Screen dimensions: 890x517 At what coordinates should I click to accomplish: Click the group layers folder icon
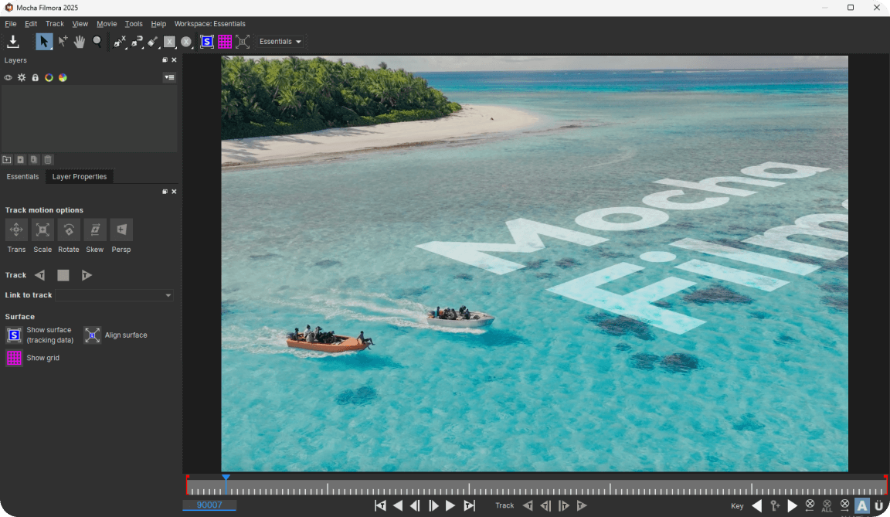(7, 160)
